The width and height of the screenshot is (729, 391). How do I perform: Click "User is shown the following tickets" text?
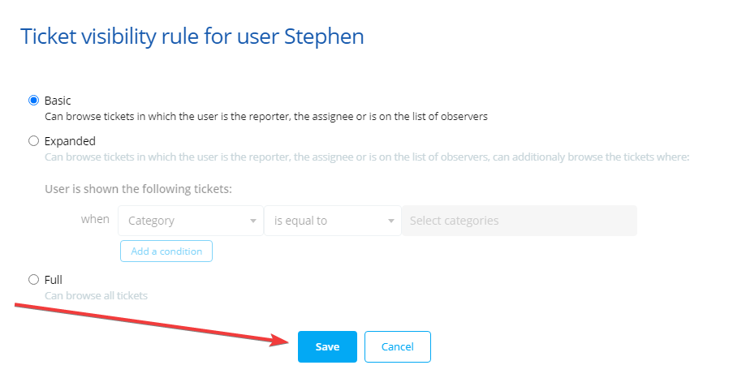click(138, 189)
